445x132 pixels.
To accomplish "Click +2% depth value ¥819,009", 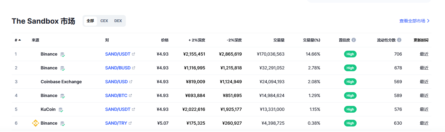I will 196,82.
